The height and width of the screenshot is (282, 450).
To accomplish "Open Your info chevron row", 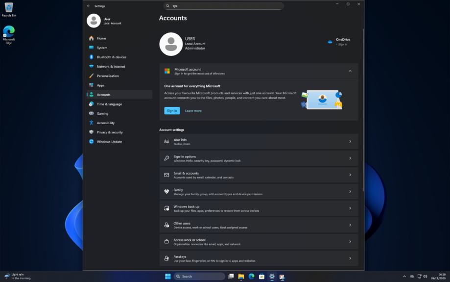I will (350, 142).
